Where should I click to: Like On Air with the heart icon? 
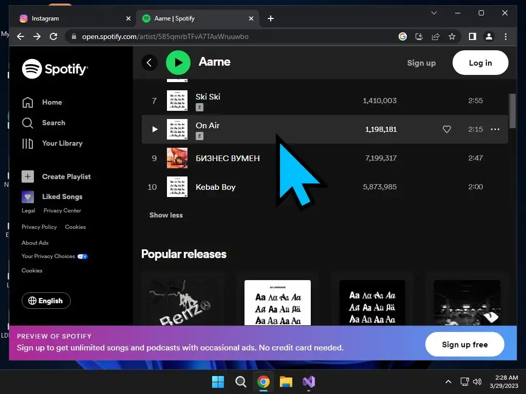[446, 129]
